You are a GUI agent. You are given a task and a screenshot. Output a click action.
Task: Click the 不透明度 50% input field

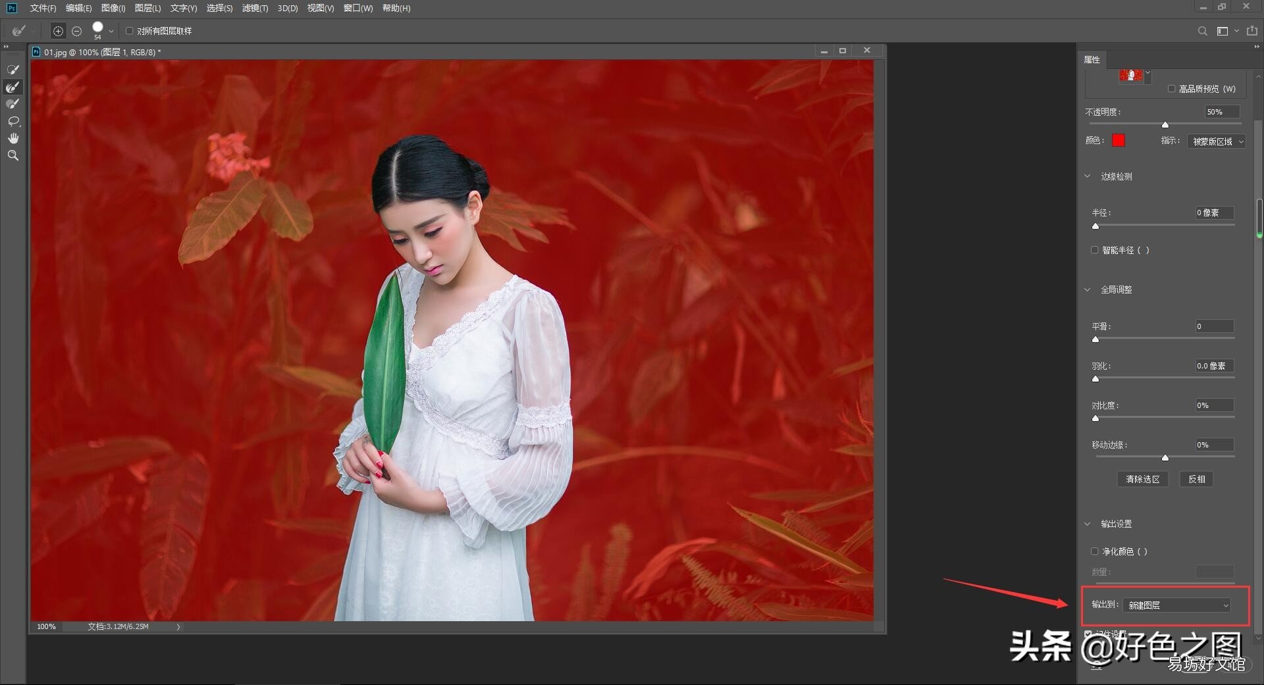coord(1222,112)
